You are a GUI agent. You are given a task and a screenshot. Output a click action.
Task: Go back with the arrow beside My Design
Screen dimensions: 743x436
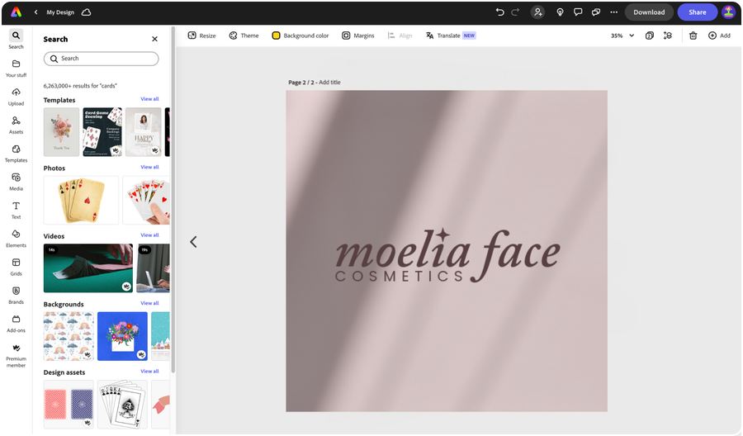pos(36,12)
